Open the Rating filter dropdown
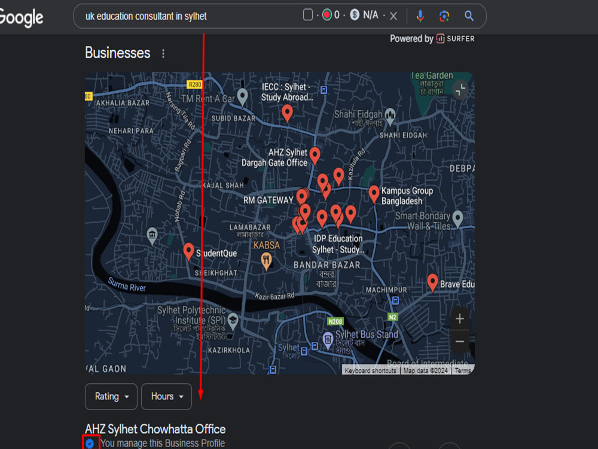 [x=111, y=396]
